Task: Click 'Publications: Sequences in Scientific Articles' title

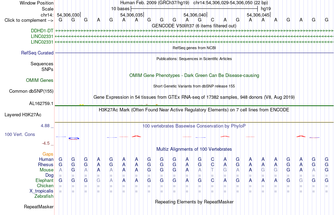Action: click(x=194, y=59)
